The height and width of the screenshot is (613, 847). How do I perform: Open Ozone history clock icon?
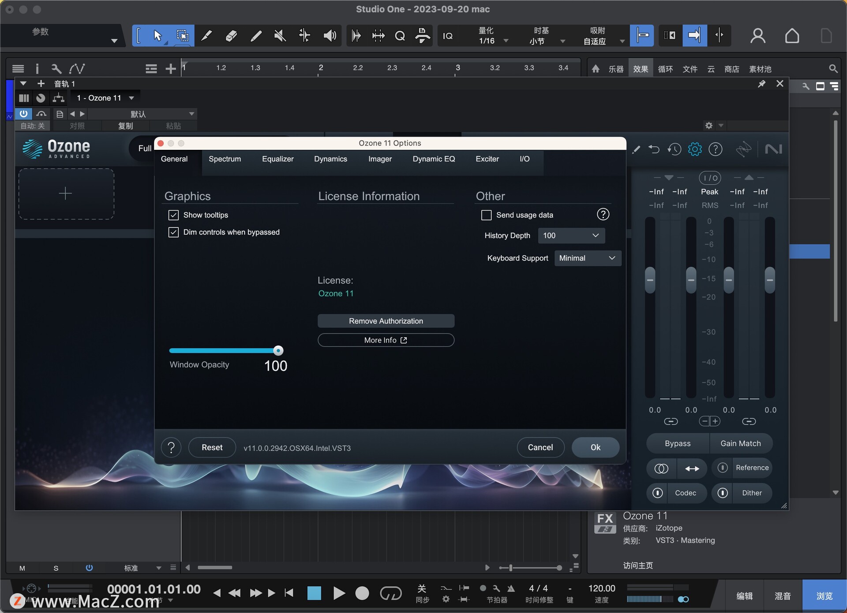674,149
